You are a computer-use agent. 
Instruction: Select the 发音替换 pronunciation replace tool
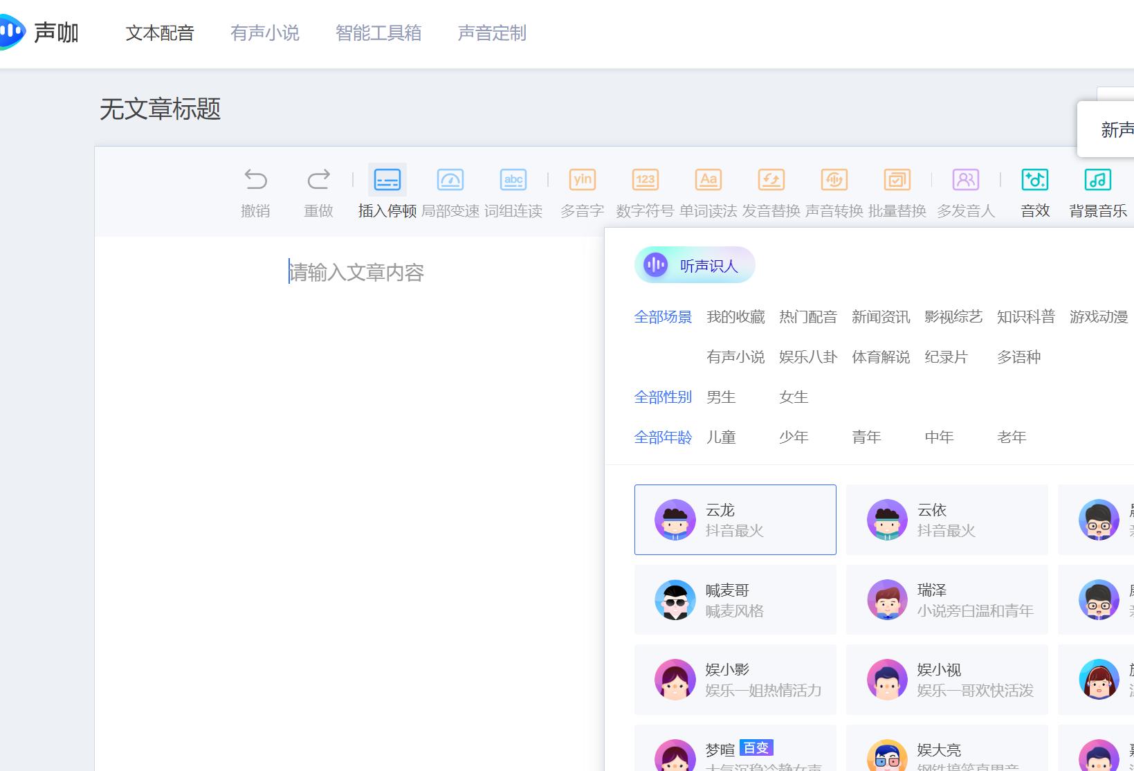pyautogui.click(x=771, y=190)
